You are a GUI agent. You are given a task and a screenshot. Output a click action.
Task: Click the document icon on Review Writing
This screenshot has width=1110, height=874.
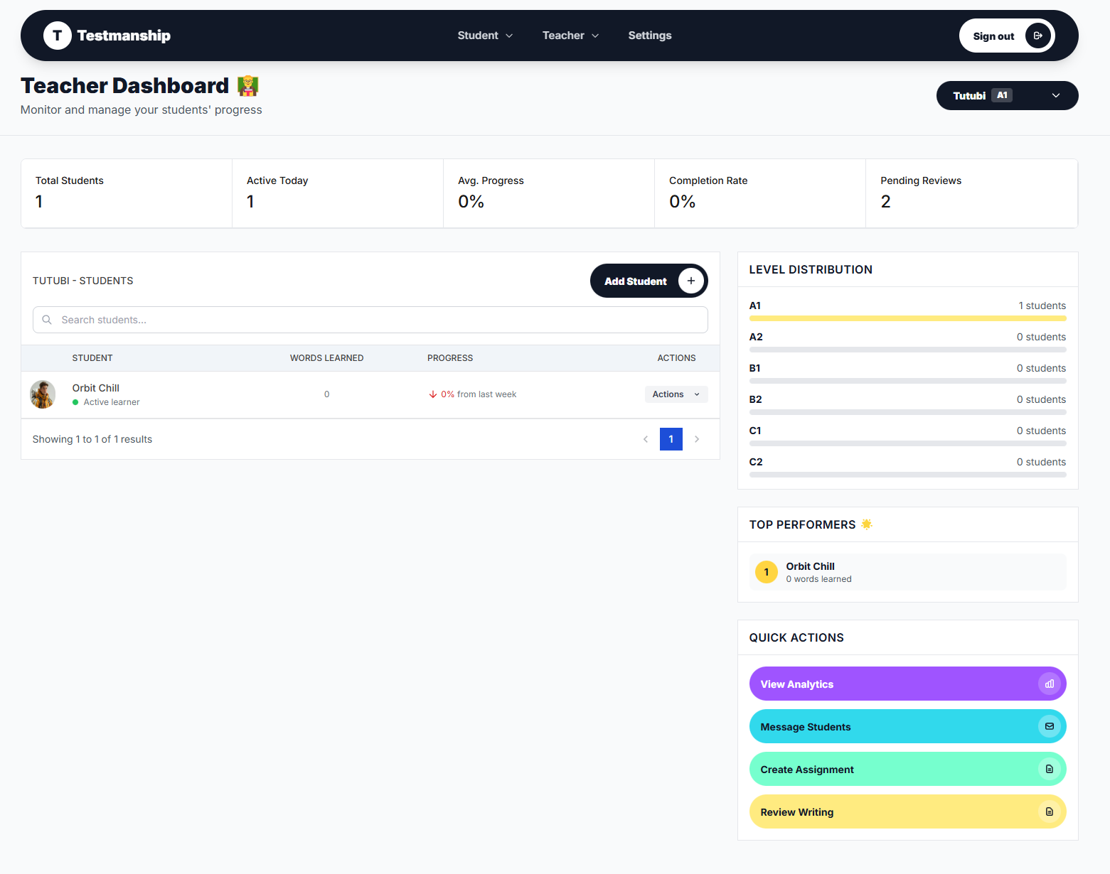click(1049, 811)
